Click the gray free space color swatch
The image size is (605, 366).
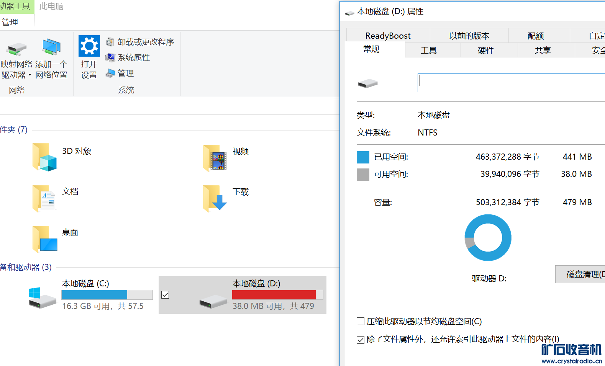click(363, 174)
